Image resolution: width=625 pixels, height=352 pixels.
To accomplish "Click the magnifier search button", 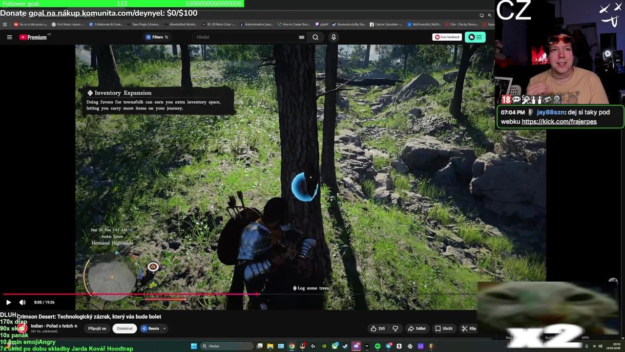I will click(x=315, y=37).
